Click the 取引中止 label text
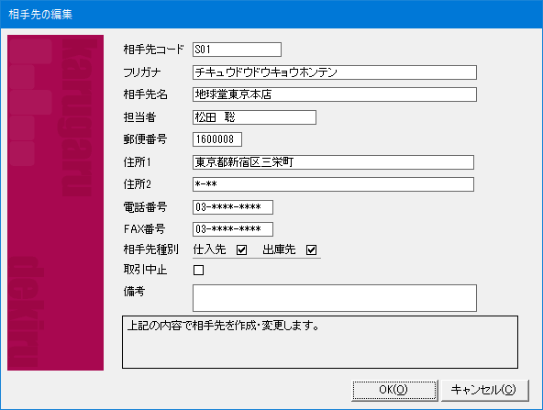The width and height of the screenshot is (543, 410). [146, 270]
